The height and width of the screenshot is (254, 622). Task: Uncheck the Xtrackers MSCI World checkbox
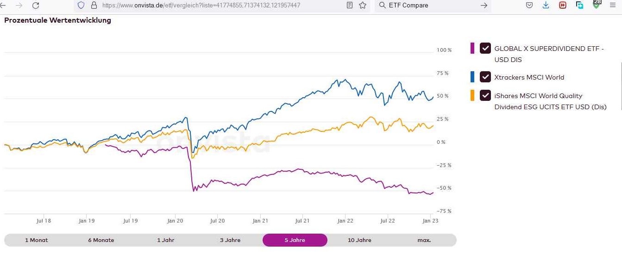click(x=485, y=77)
